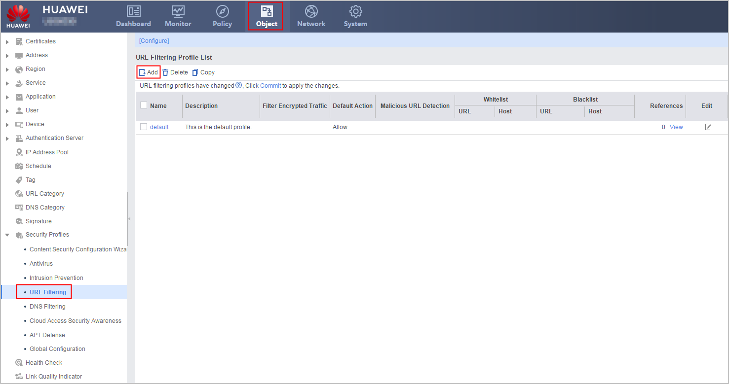The width and height of the screenshot is (729, 384).
Task: Click the View references link
Action: 676,127
